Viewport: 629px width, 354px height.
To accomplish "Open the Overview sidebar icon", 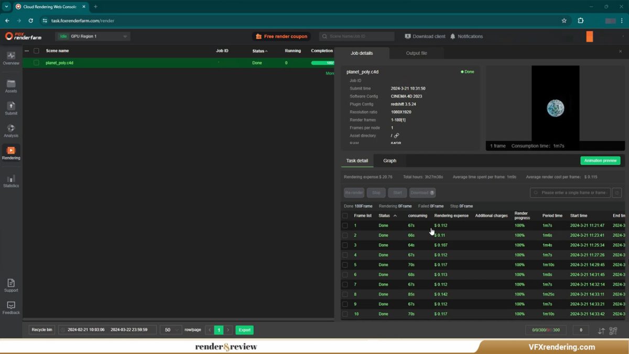I will (11, 56).
